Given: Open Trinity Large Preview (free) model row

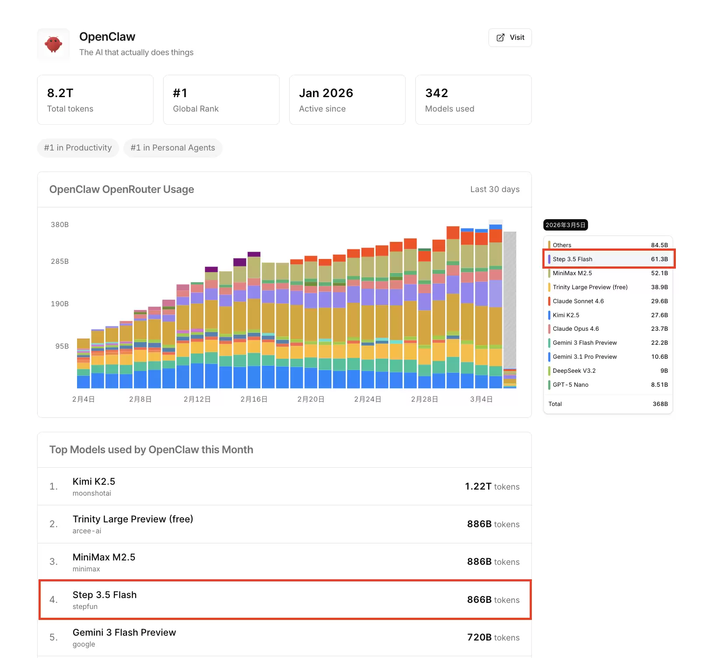Looking at the screenshot, I should [x=284, y=524].
